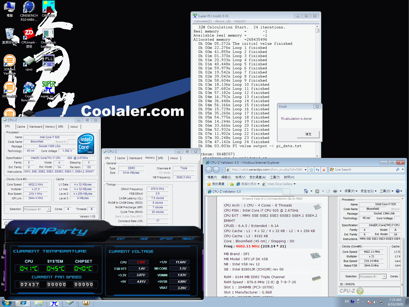Open Live Search provider dropdown arrow
The width and height of the screenshot is (409, 307).
tap(403, 169)
